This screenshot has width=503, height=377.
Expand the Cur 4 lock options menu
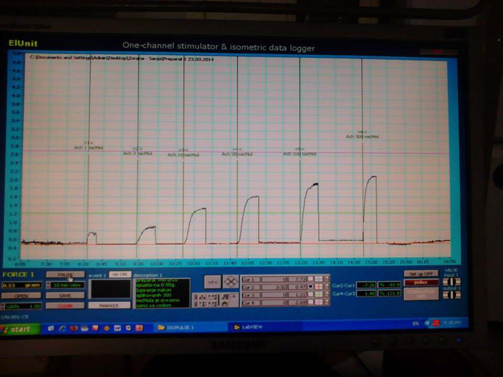click(326, 303)
